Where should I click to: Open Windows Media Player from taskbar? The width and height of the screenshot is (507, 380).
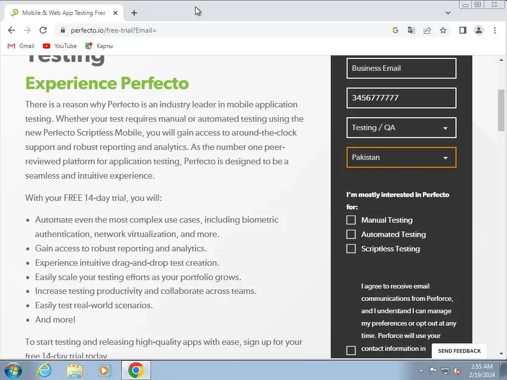(x=105, y=370)
